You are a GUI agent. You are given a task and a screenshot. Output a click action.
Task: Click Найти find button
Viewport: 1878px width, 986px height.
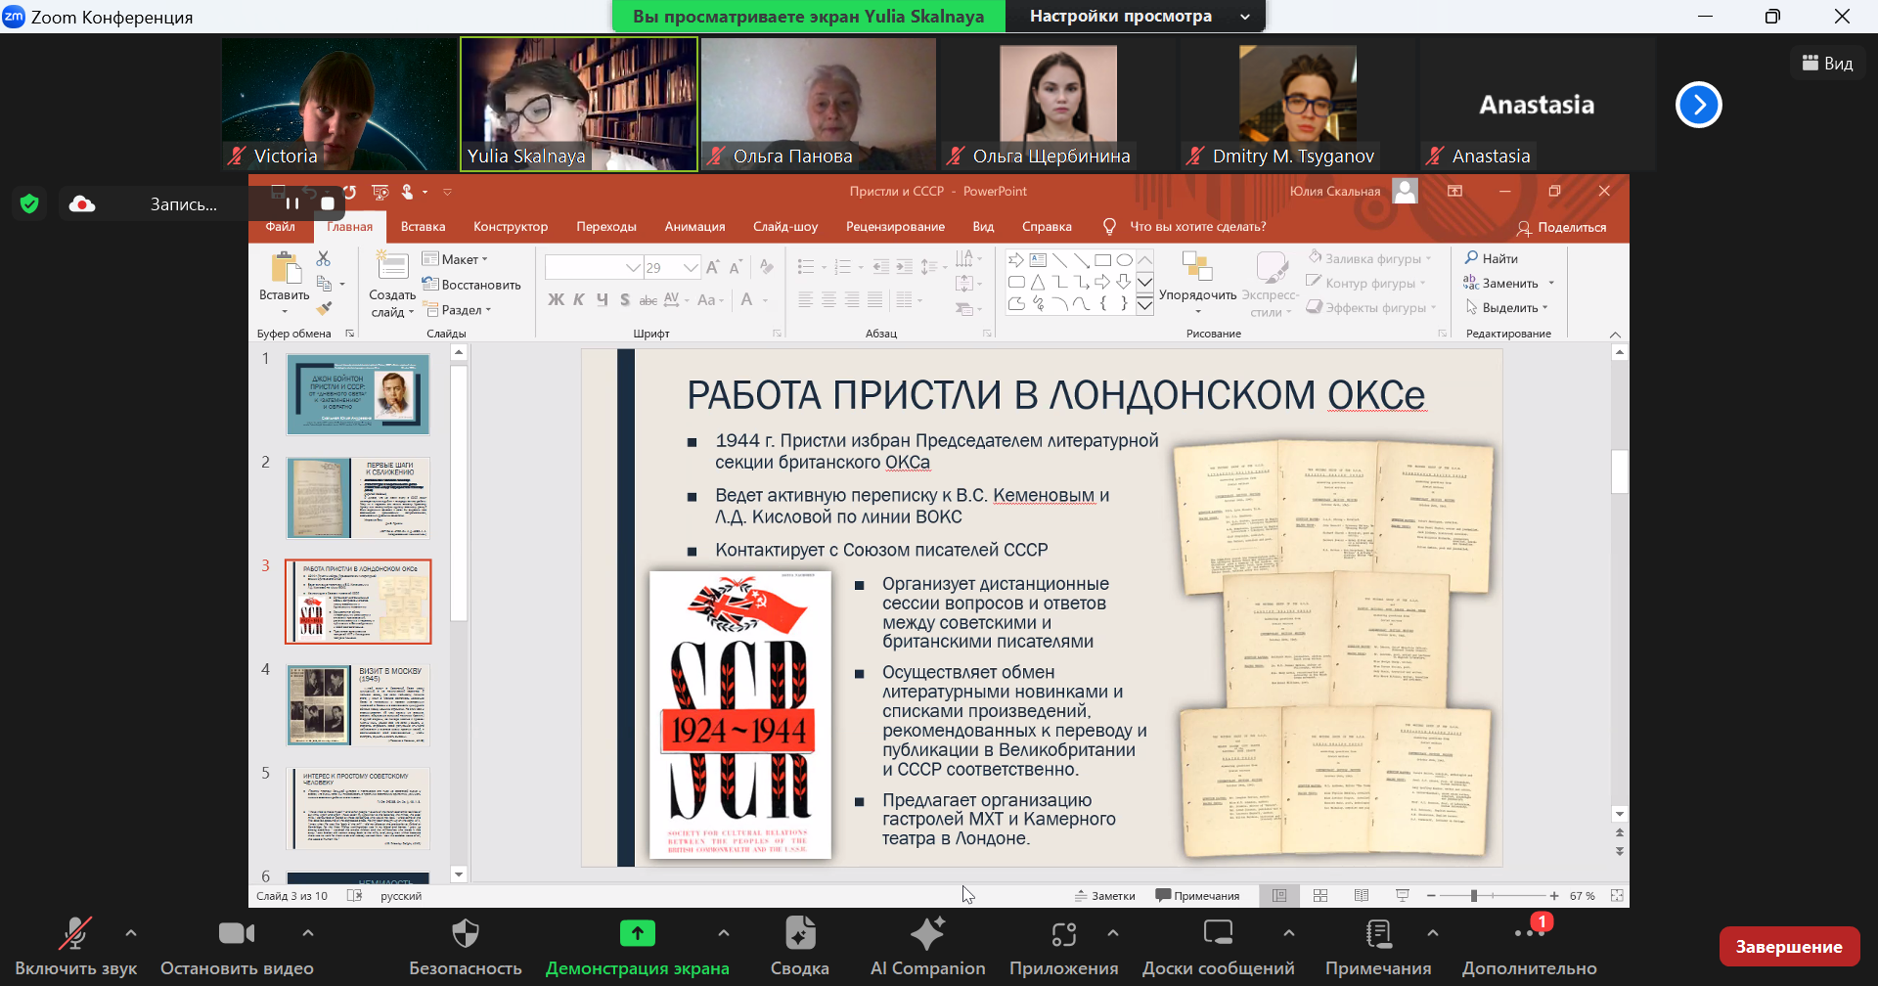1492,258
